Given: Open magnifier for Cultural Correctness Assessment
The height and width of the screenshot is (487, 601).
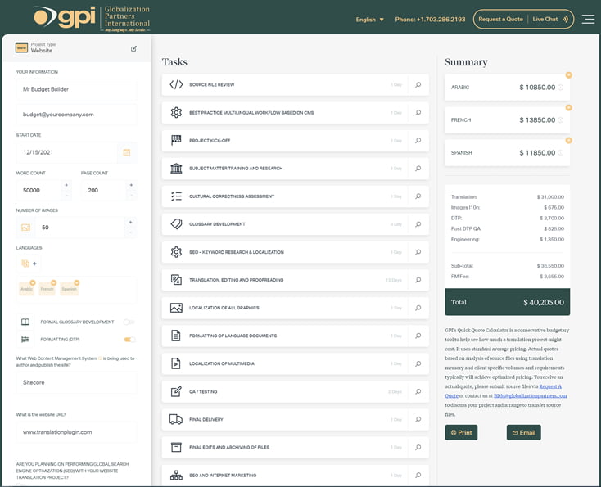Looking at the screenshot, I should click(418, 196).
